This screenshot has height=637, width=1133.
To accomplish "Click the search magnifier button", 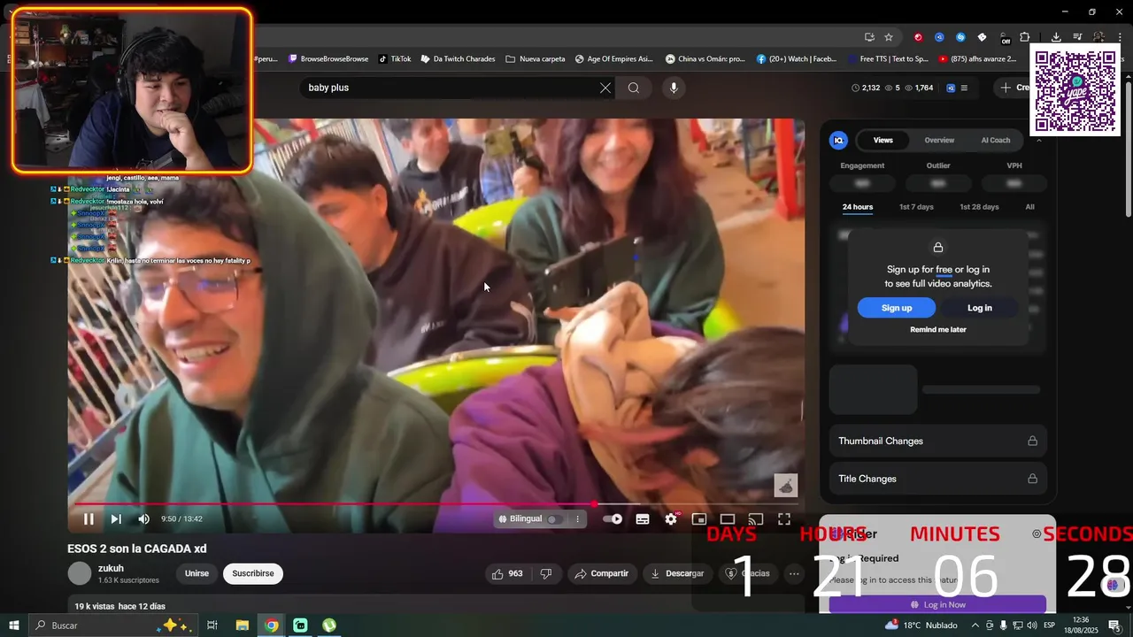I will [x=634, y=88].
